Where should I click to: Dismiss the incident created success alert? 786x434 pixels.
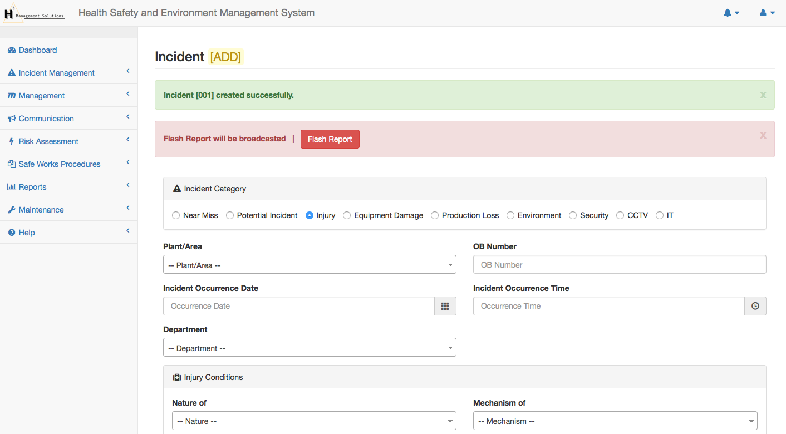point(763,95)
